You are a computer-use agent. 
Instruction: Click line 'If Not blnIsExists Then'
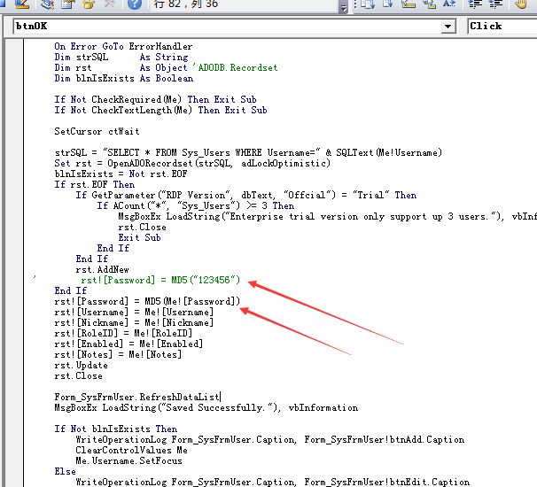(116, 429)
